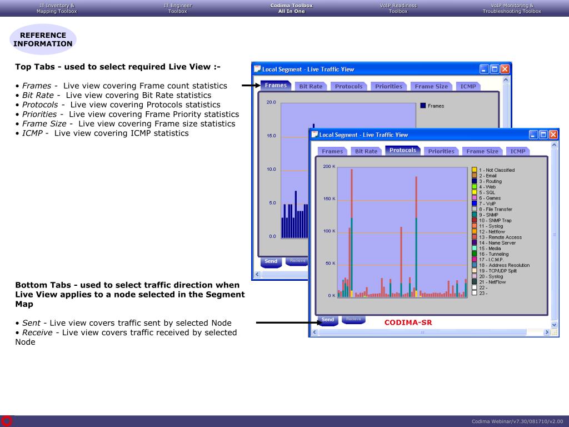Open VoIP Monitoring & Troubleshooting Toolbox

(512, 8)
